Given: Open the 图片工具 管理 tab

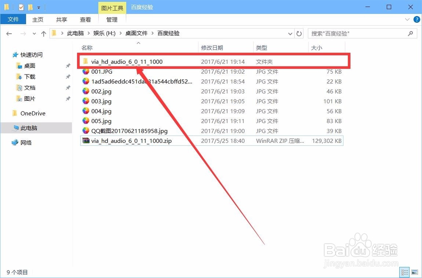Looking at the screenshot, I should [112, 19].
